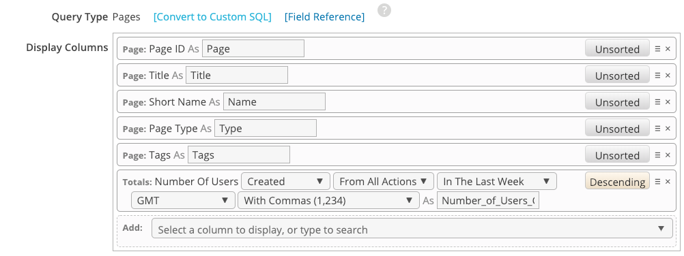Screen dimensions: 684x256
Task: Edit the Number_of_Users alias field
Action: click(487, 200)
